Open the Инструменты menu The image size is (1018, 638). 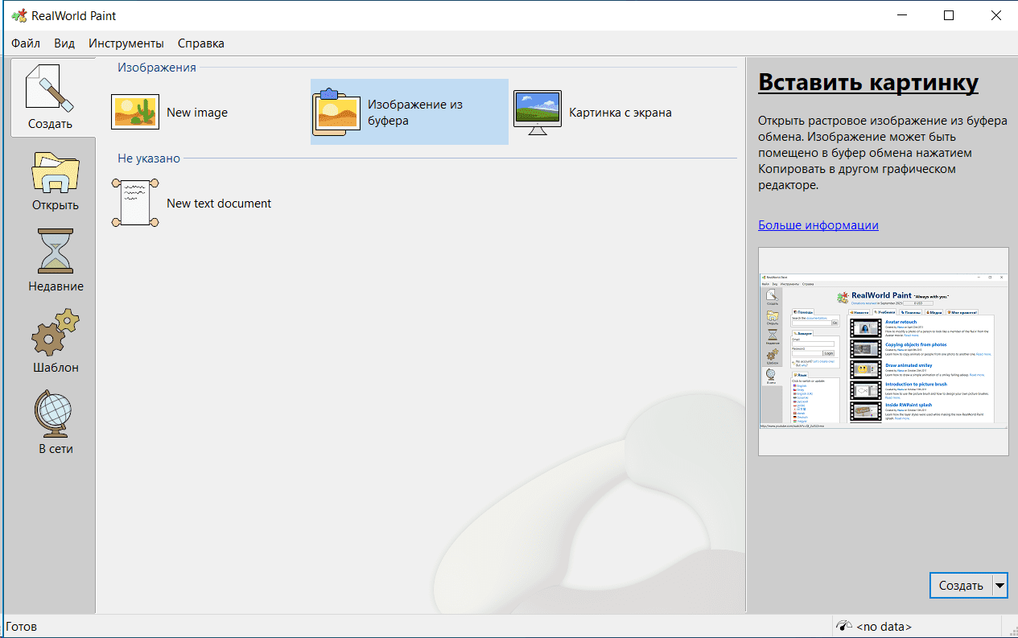point(126,43)
